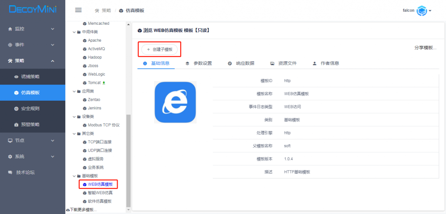This screenshot has width=446, height=214.
Task: Select the Jenkins template
Action: point(95,108)
